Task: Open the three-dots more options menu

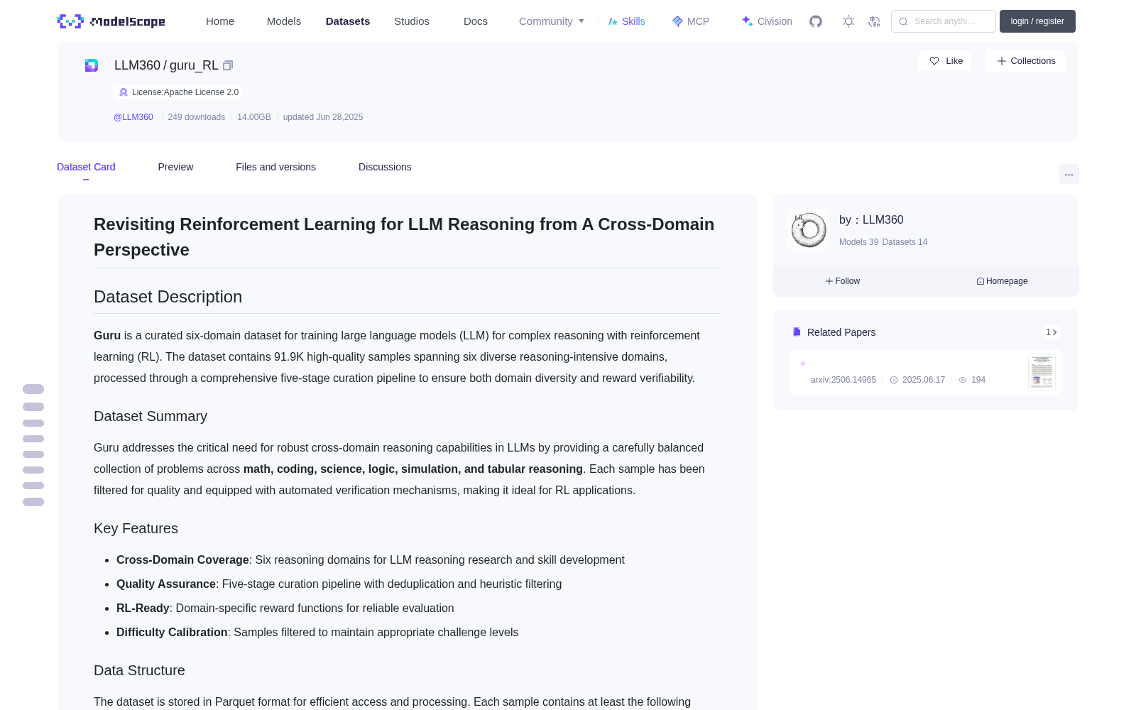Action: [1069, 174]
